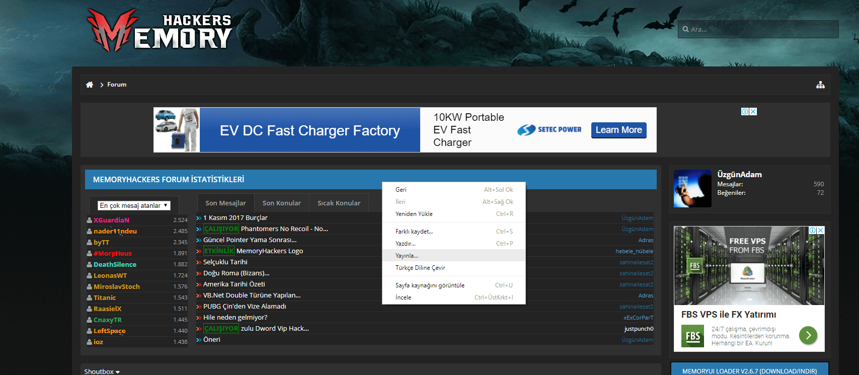Image resolution: width=859 pixels, height=375 pixels.
Task: Click the arrow icon beside Öneri thread
Action: click(199, 340)
